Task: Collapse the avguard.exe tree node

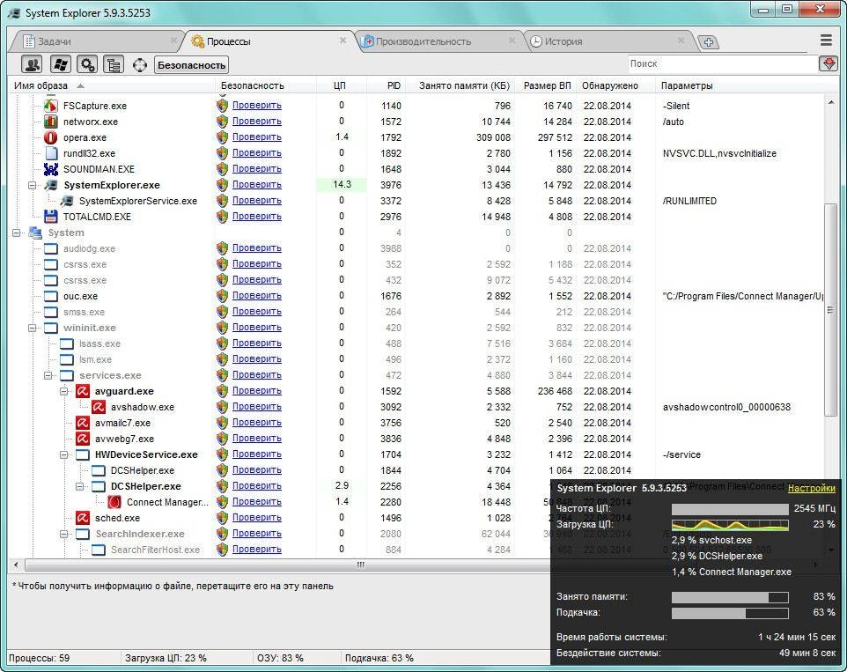Action: pos(63,391)
